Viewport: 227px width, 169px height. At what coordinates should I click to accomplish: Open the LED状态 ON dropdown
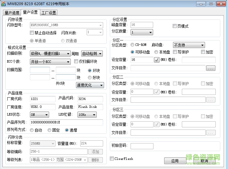(39, 115)
